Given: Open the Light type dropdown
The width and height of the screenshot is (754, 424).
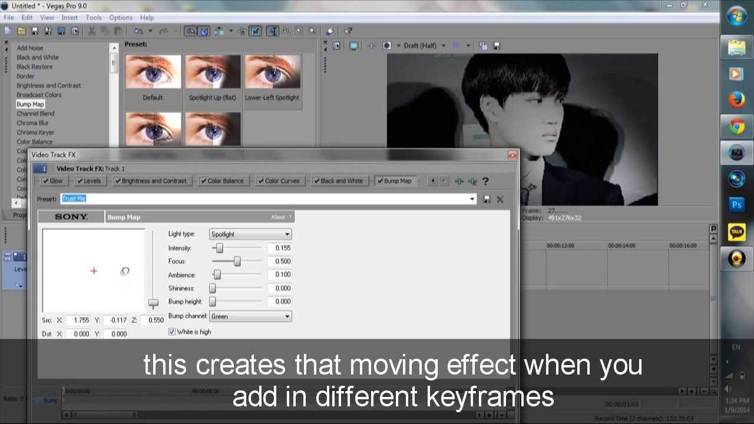Looking at the screenshot, I should 250,234.
